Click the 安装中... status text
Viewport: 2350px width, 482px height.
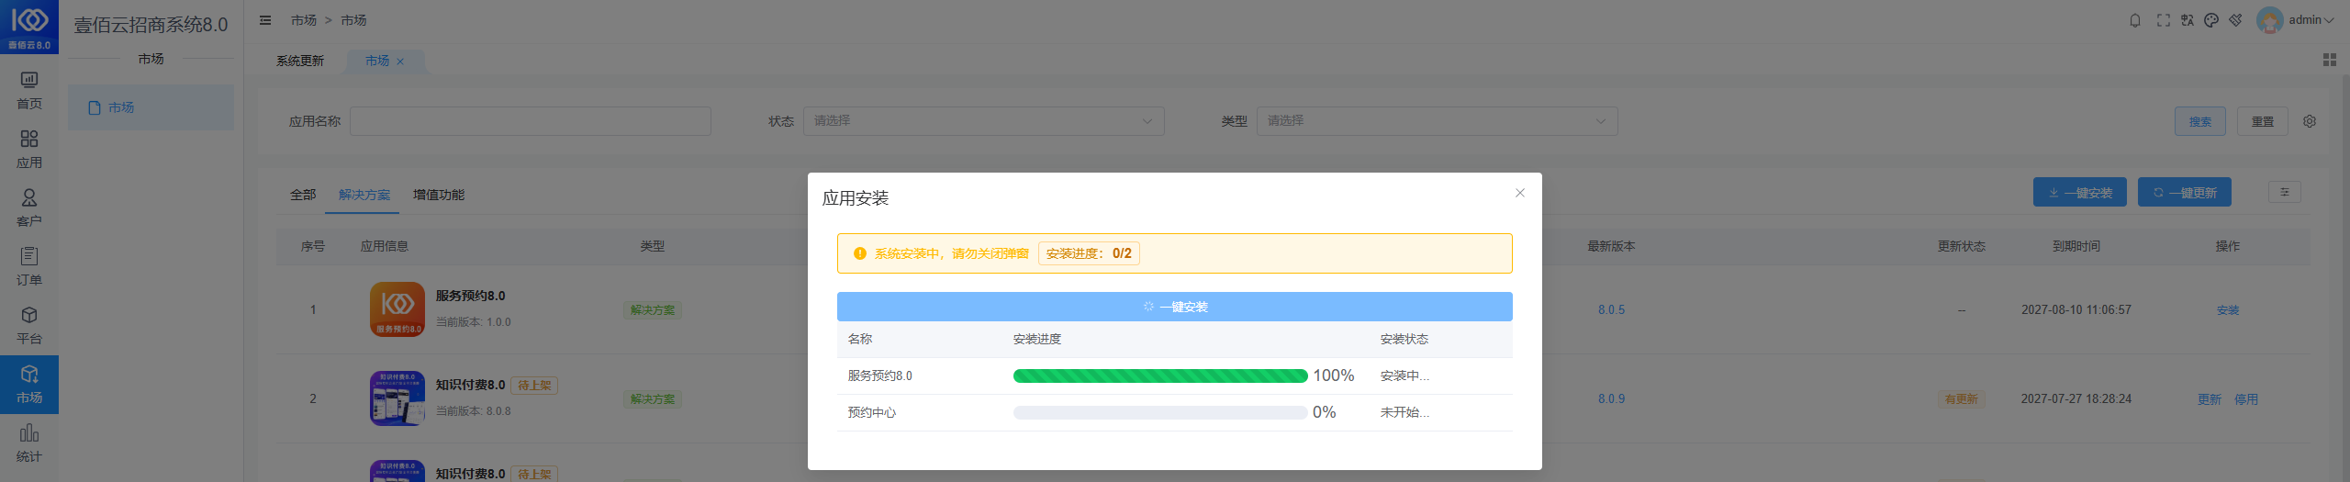click(1404, 376)
